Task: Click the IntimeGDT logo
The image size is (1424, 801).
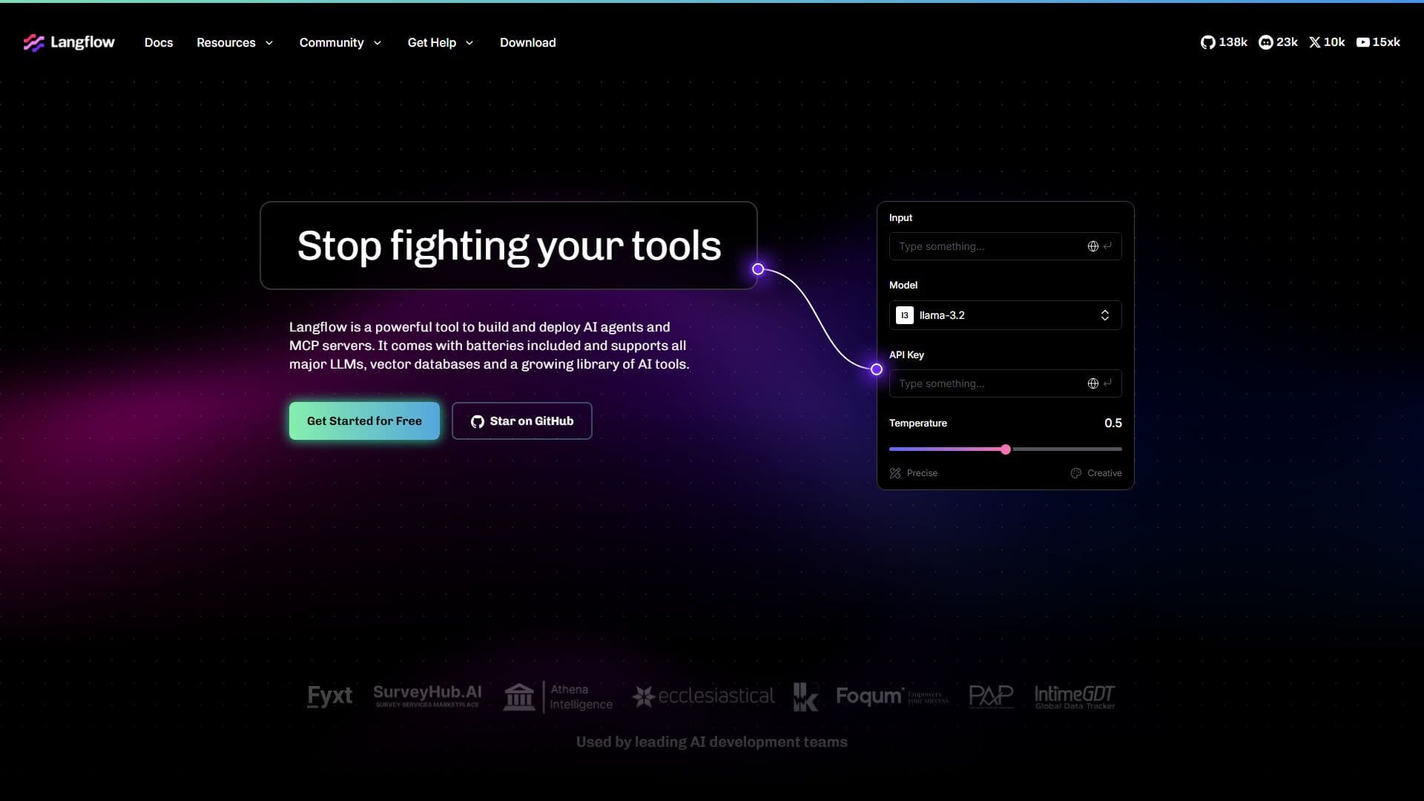Action: click(1075, 696)
